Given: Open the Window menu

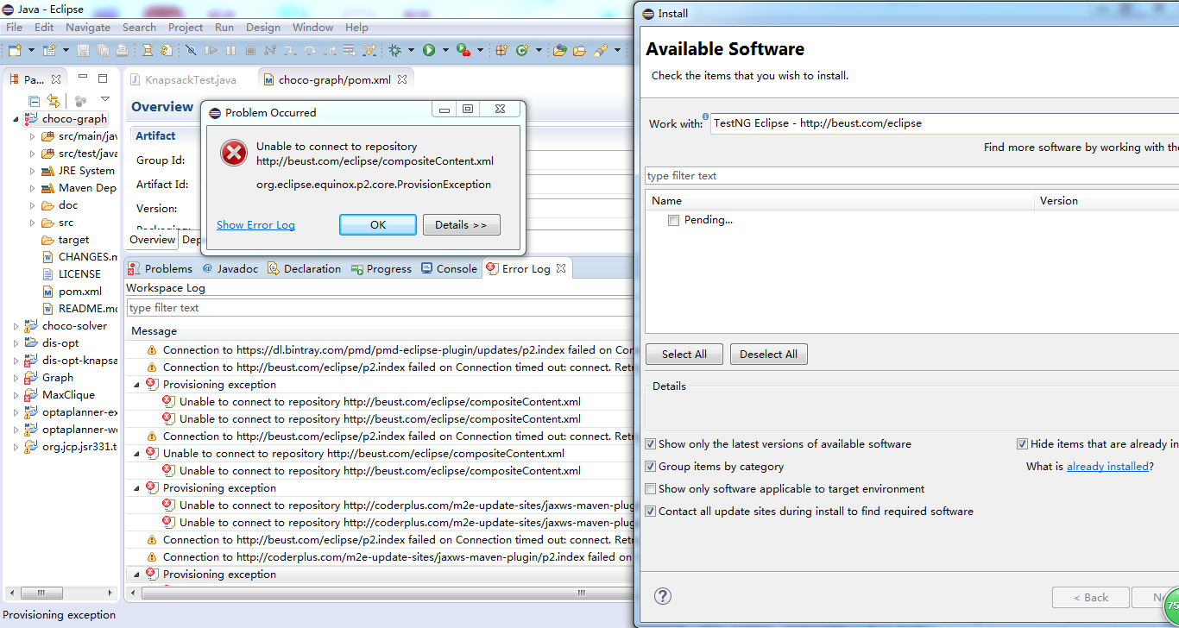Looking at the screenshot, I should point(312,28).
